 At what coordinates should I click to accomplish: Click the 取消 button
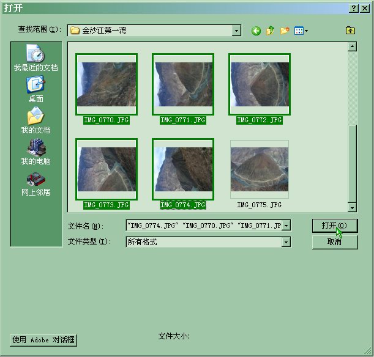point(334,242)
